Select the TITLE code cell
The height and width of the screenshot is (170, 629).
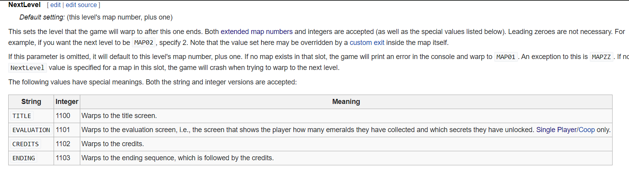point(22,116)
